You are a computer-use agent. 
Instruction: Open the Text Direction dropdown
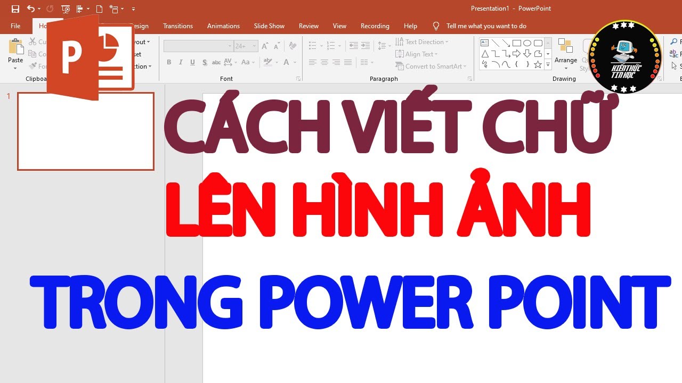click(x=422, y=42)
